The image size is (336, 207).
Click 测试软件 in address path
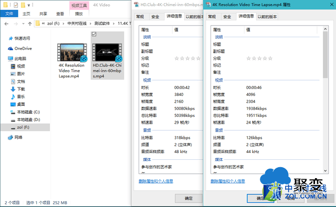(x=102, y=24)
